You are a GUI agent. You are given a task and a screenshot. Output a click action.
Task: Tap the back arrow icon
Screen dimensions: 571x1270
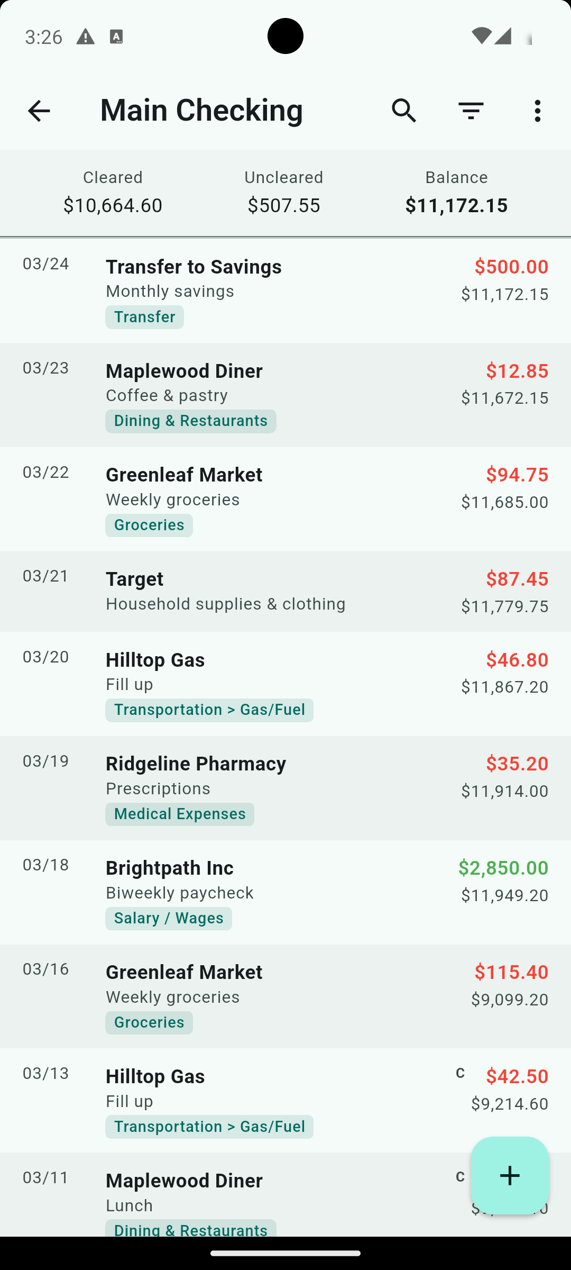(39, 111)
